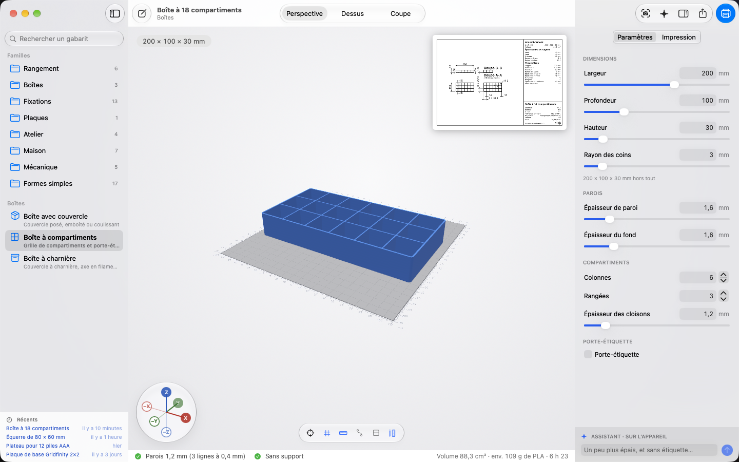The height and width of the screenshot is (462, 739).
Task: Click the assistant prompt text field
Action: (x=649, y=450)
